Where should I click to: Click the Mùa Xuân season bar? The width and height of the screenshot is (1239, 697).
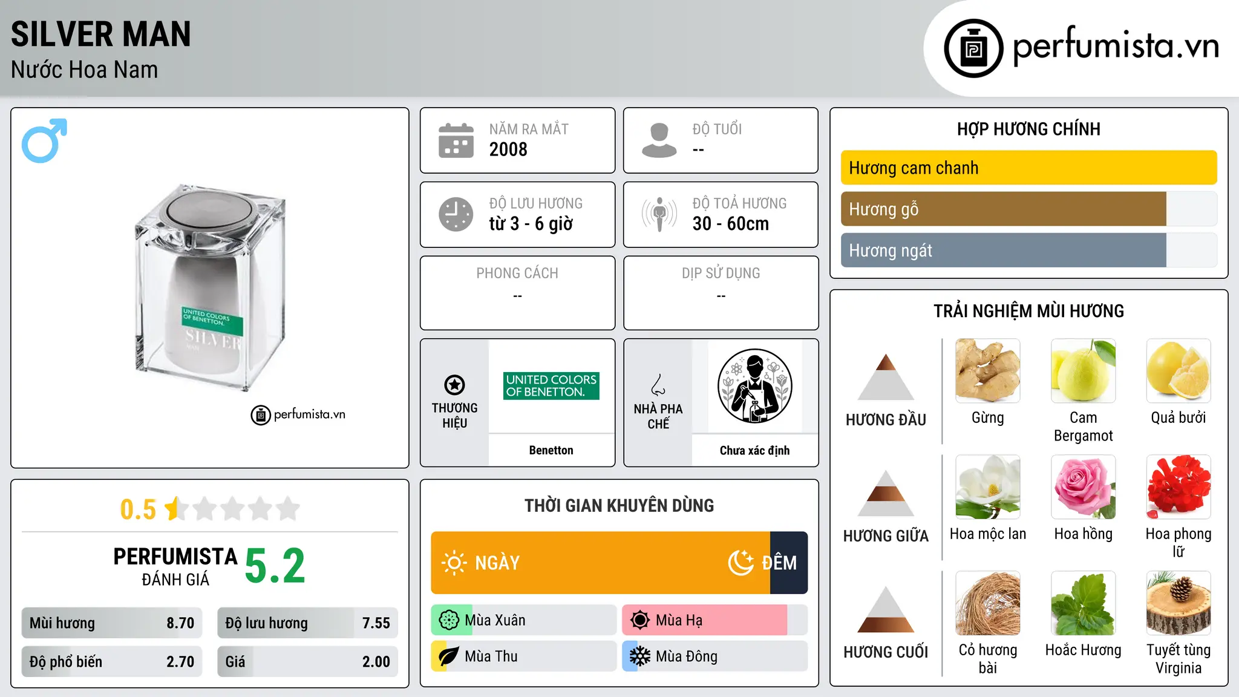[524, 620]
